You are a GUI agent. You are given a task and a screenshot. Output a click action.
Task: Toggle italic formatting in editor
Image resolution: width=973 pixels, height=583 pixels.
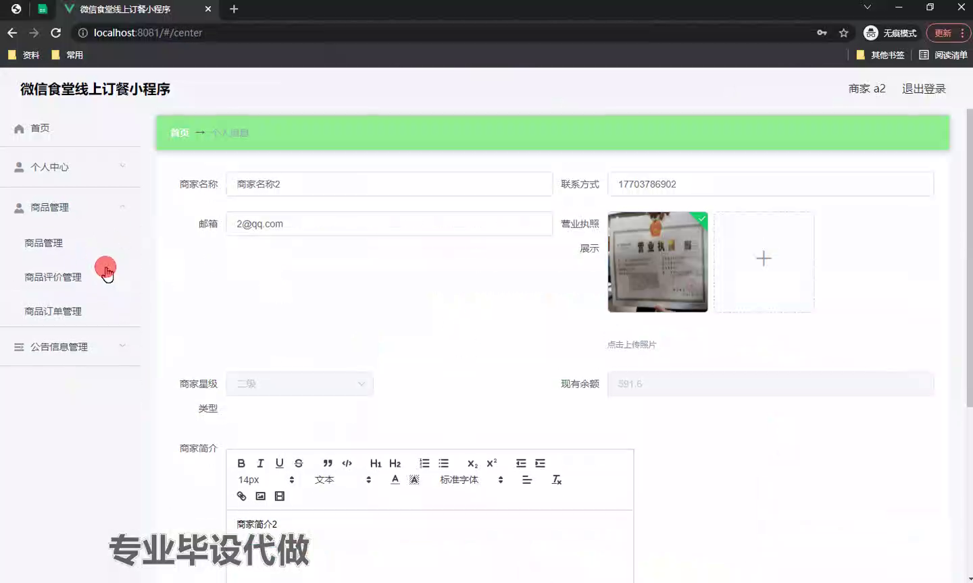[x=260, y=464]
